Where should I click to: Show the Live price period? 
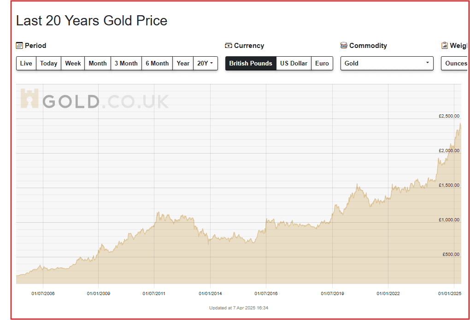tap(26, 64)
